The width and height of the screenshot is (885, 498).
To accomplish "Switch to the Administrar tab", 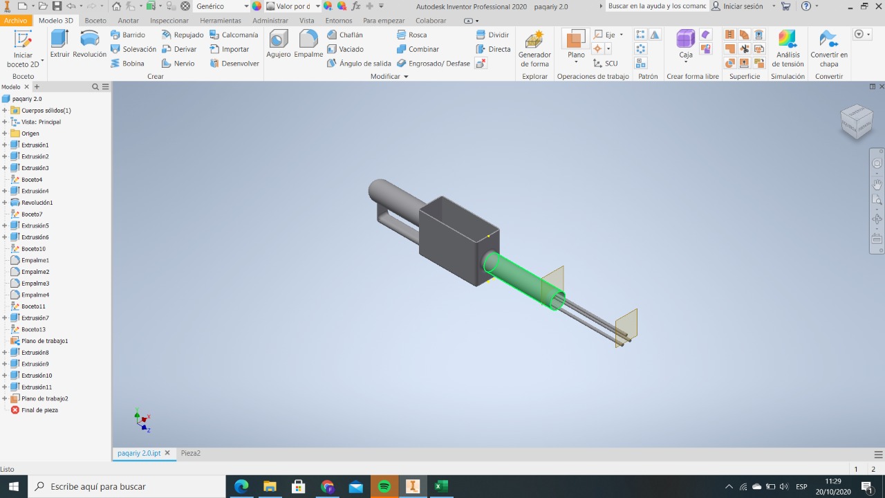I will pos(270,21).
